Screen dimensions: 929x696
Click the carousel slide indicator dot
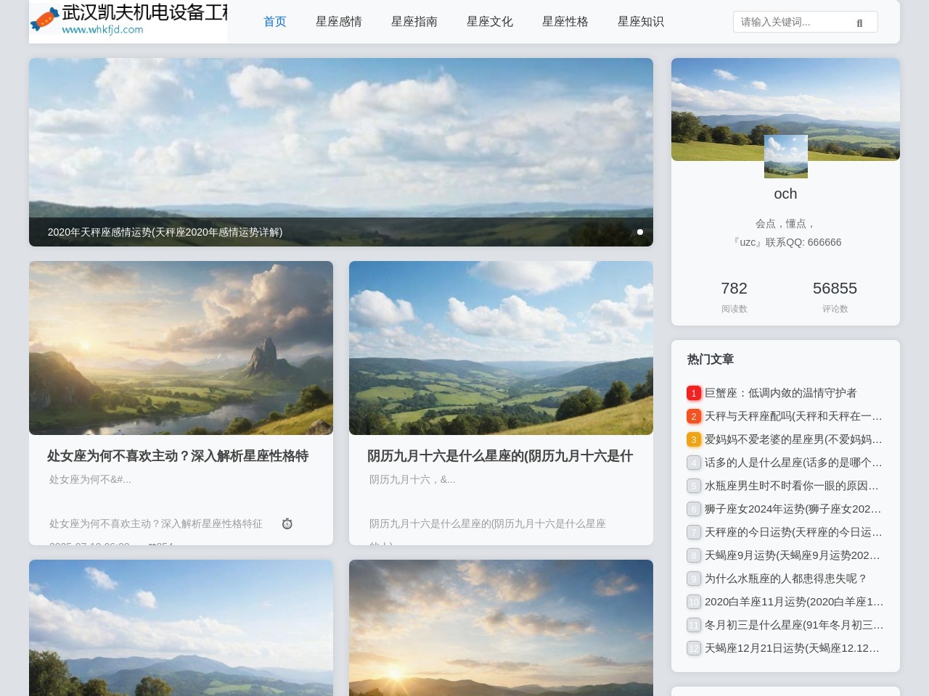640,232
